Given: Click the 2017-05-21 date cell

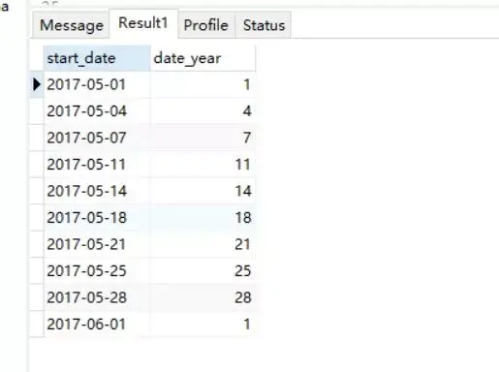Looking at the screenshot, I should (x=97, y=244).
